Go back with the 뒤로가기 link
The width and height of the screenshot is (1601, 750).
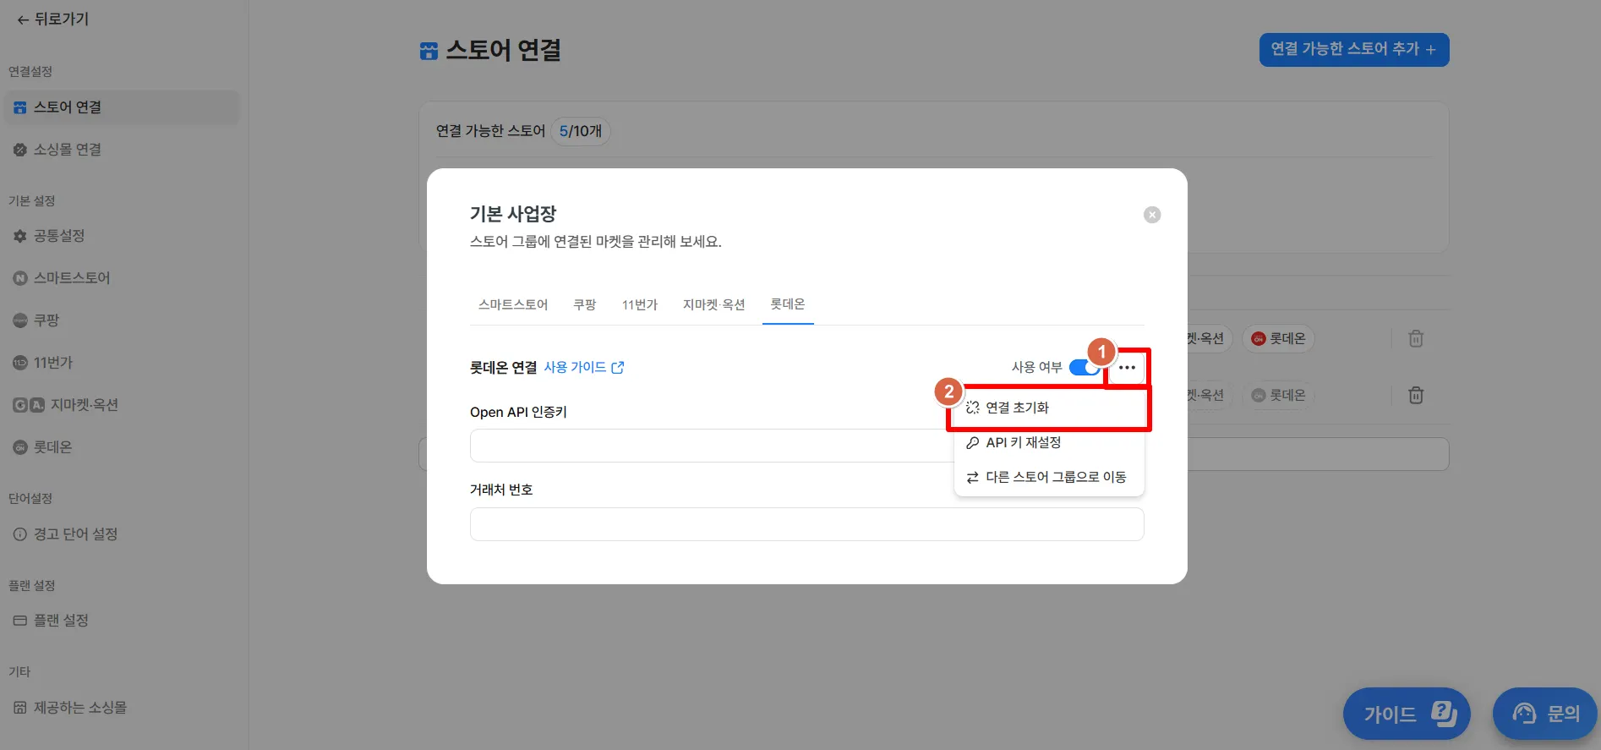[52, 19]
